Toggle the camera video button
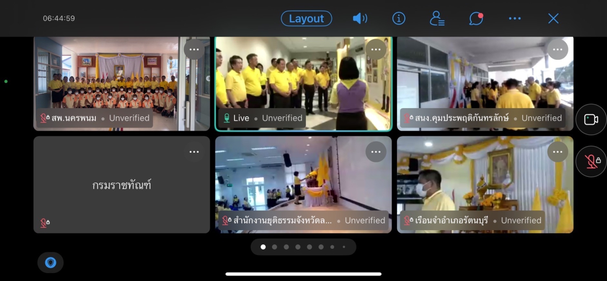 [x=591, y=120]
